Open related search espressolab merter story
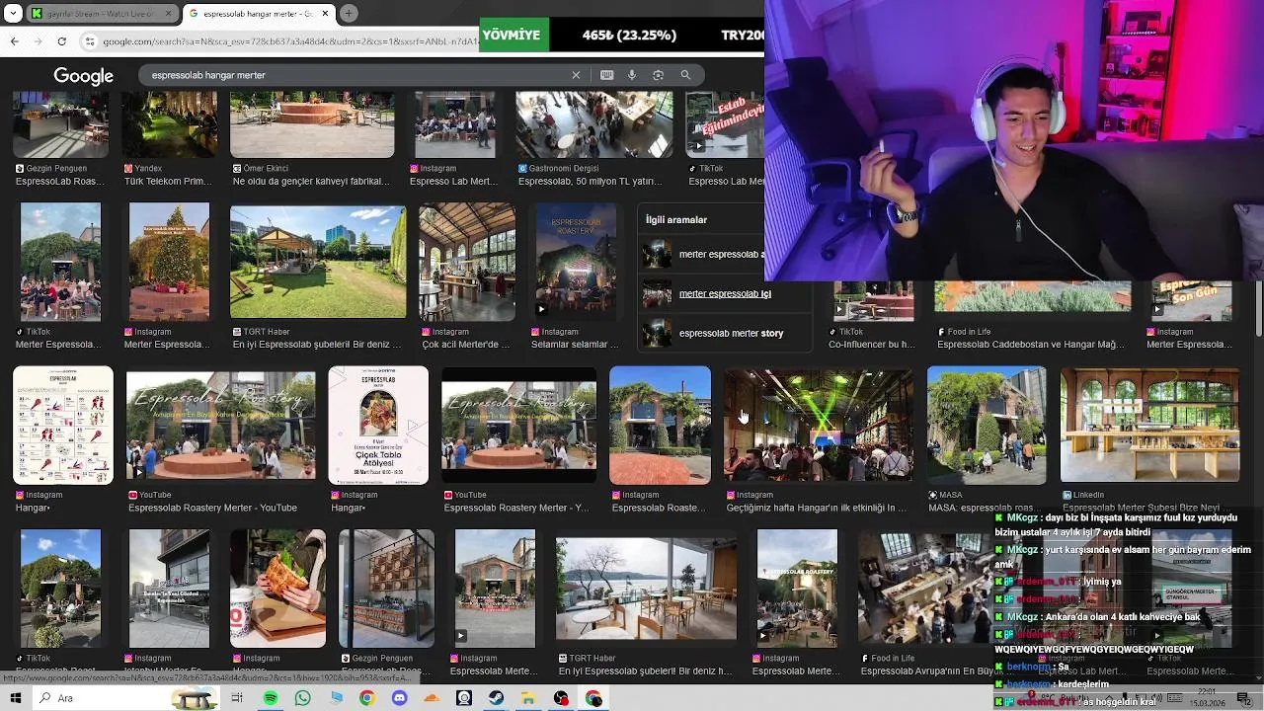 (725, 333)
